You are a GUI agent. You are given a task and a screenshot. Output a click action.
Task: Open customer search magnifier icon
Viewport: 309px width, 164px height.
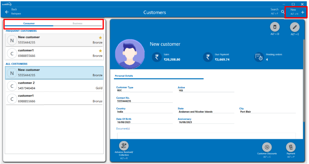point(283,12)
